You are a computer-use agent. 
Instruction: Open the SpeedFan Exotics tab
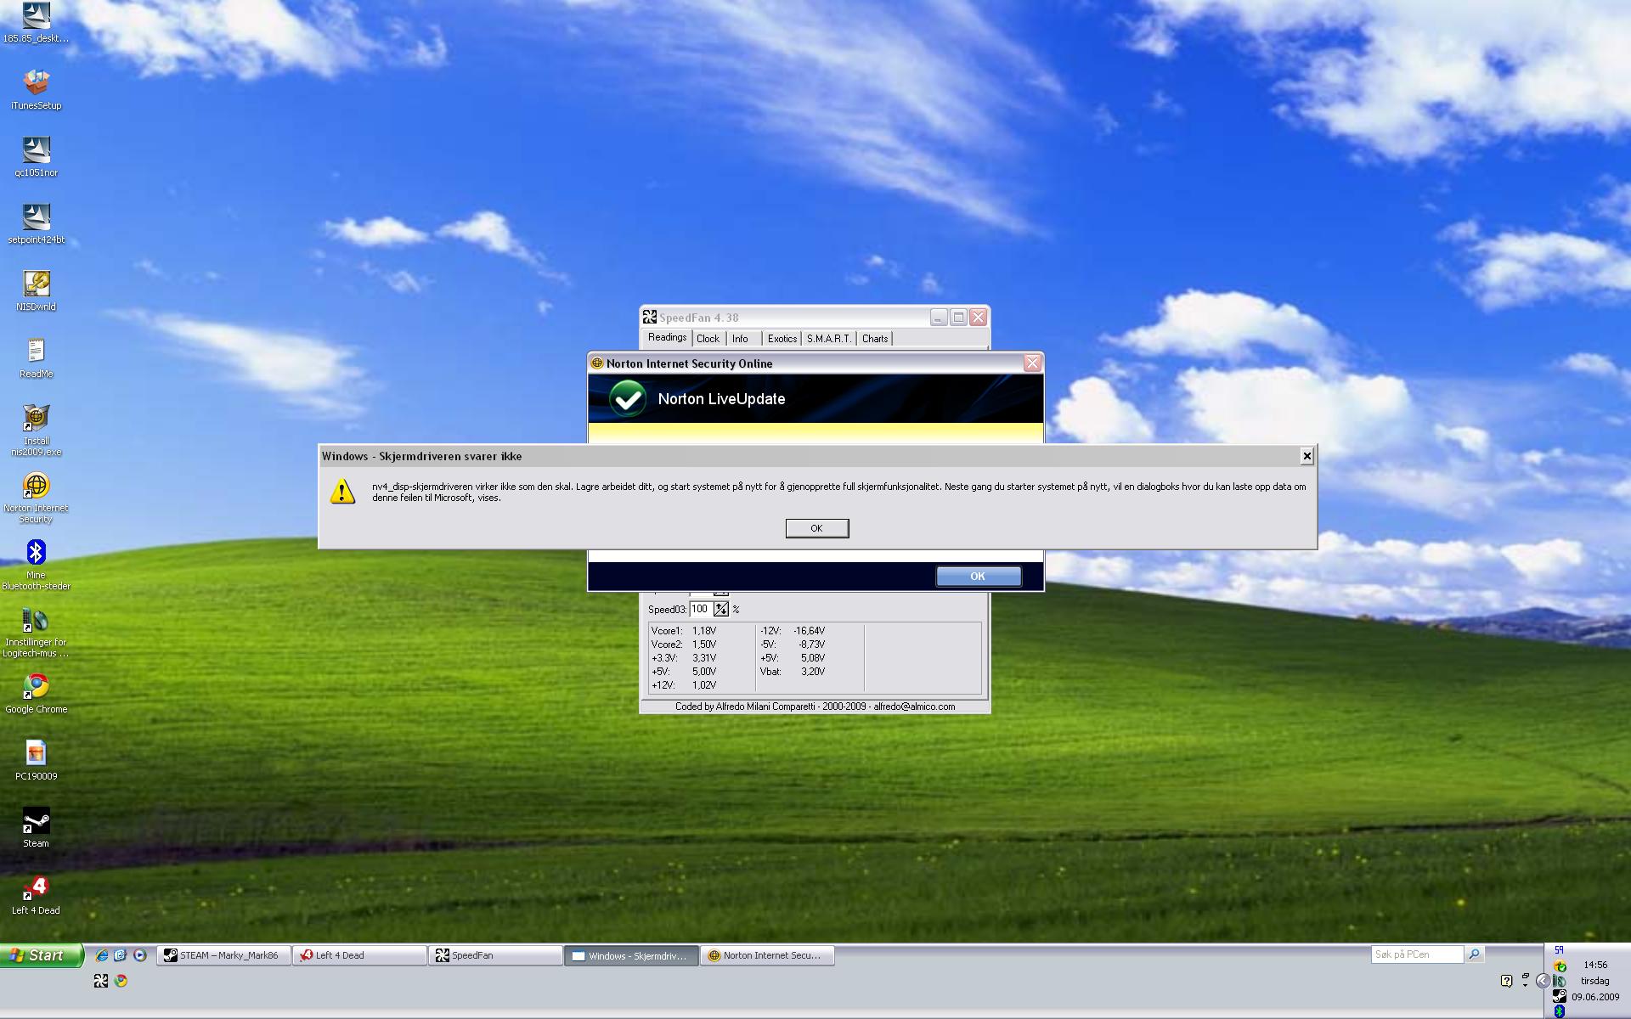782,339
